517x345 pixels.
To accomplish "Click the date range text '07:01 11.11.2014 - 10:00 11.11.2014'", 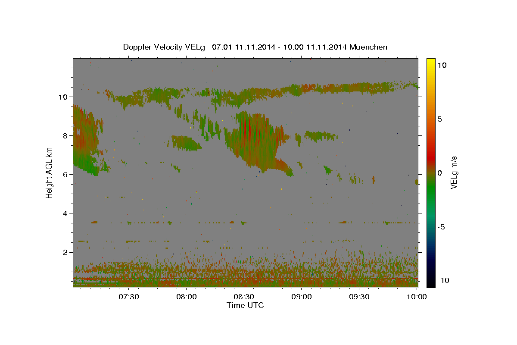I will tap(280, 47).
